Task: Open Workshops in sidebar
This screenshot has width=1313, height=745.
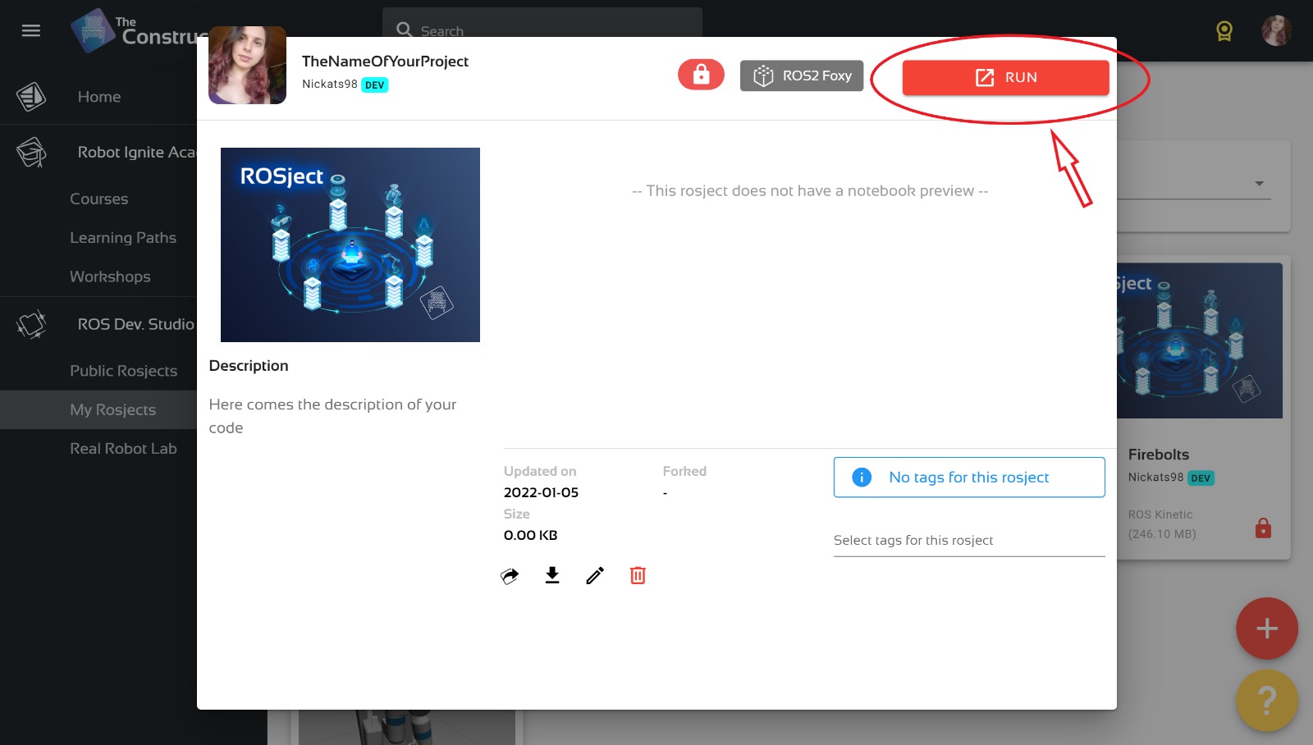Action: click(110, 277)
